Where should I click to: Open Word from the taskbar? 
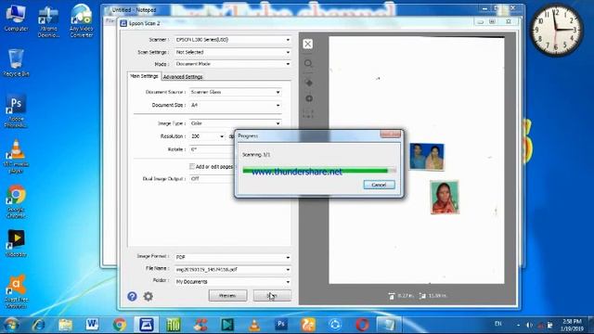(92, 325)
